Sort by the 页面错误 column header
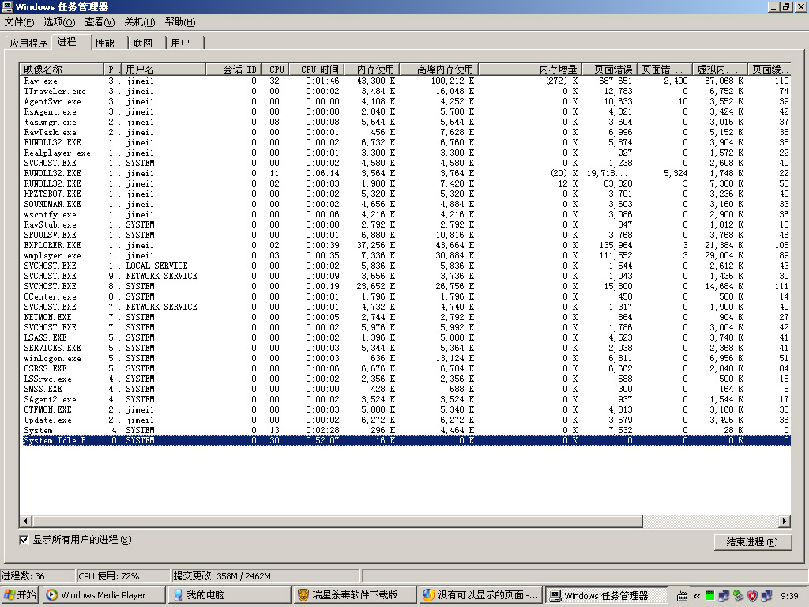The height and width of the screenshot is (607, 809). pyautogui.click(x=611, y=70)
